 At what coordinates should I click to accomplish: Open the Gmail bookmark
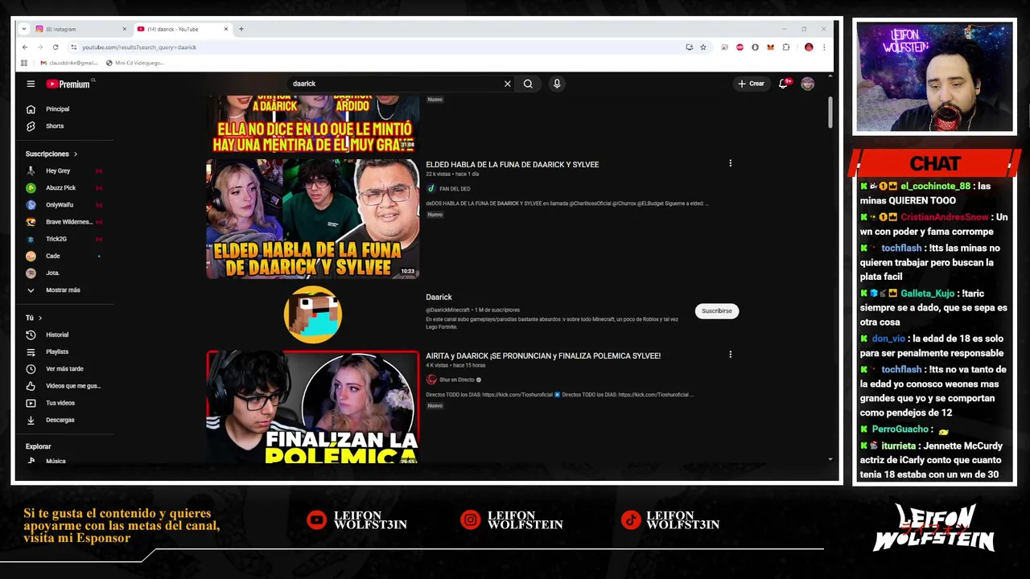click(68, 63)
